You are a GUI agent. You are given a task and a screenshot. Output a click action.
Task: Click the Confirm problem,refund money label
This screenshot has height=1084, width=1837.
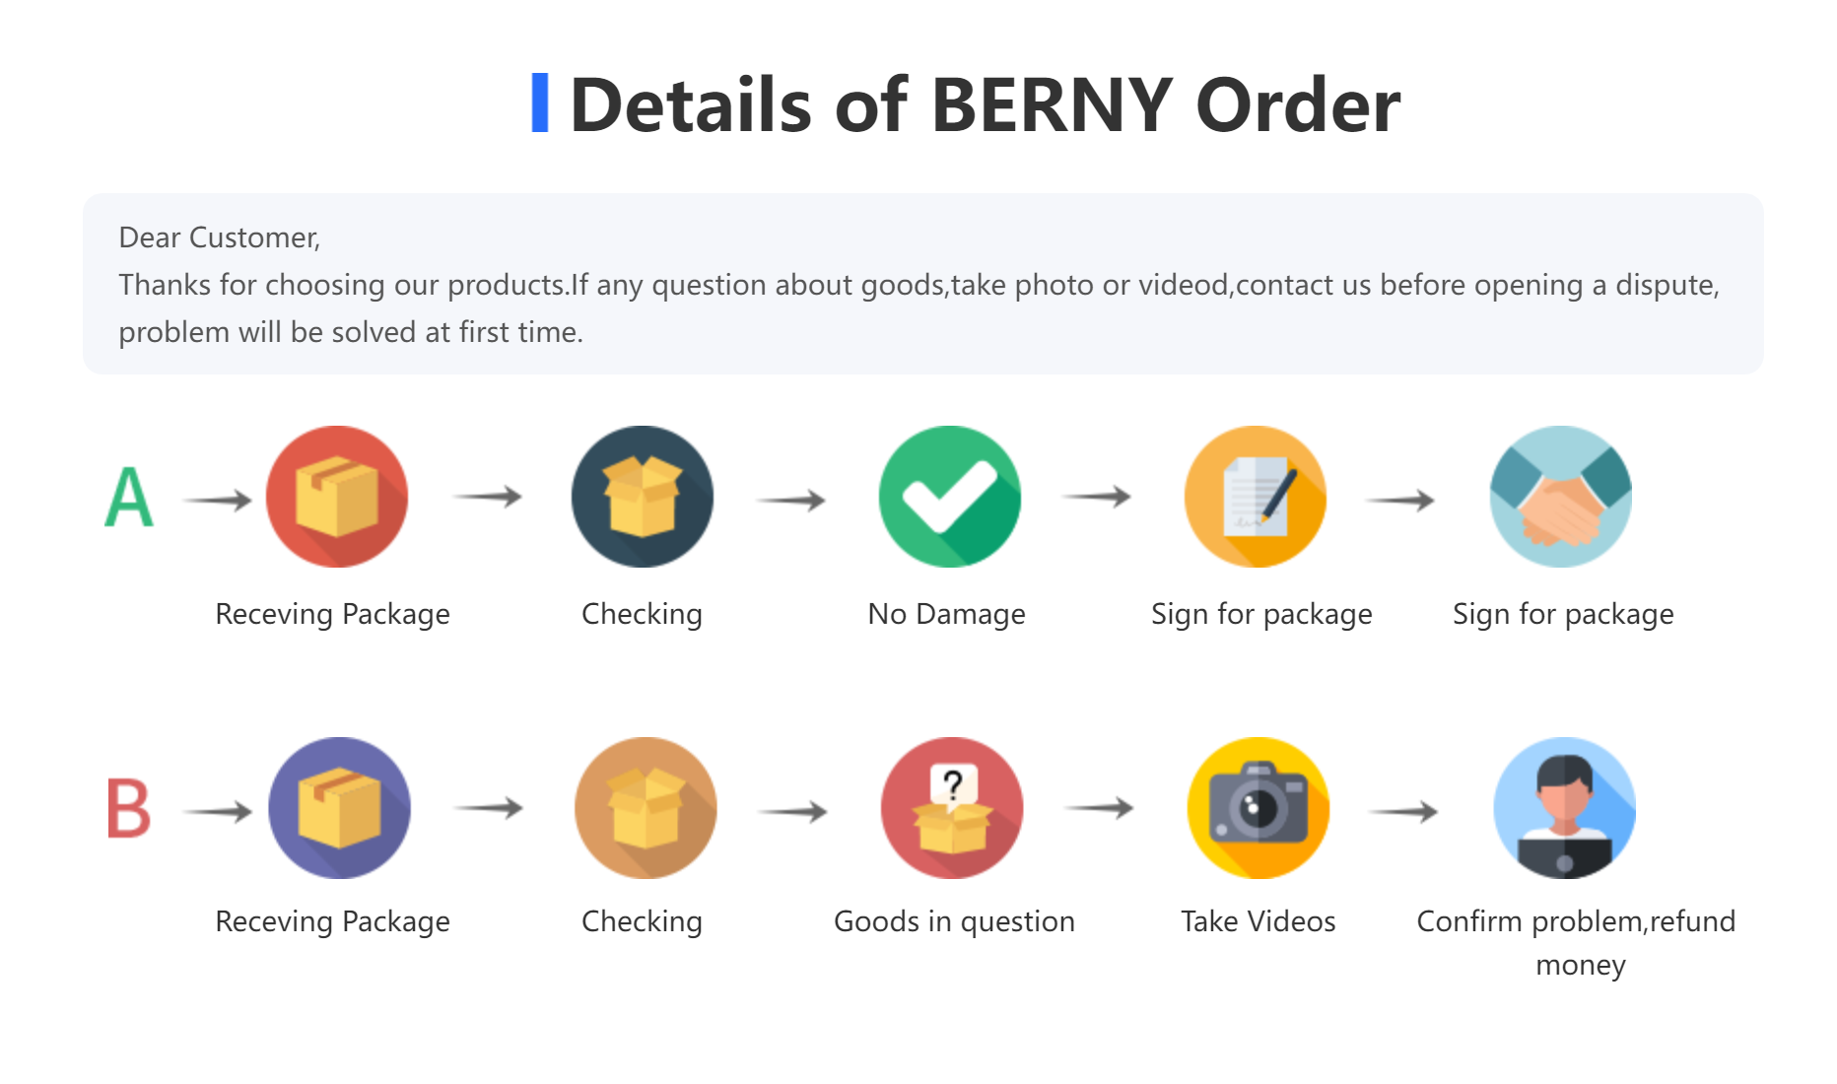pyautogui.click(x=1577, y=942)
